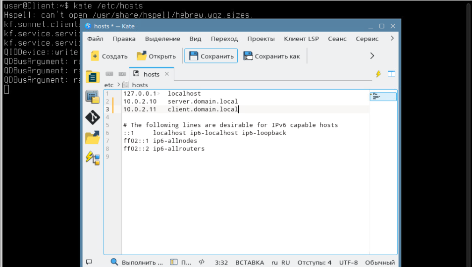
Task: Click the ff02::1 ip6-allnodes line
Action: [x=160, y=141]
